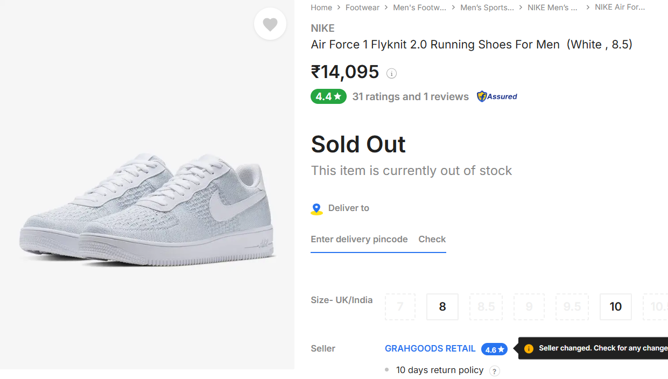Open 31 ratings and 1 reviews

410,96
